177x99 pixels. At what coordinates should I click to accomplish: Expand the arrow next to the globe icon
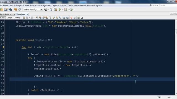48,9
